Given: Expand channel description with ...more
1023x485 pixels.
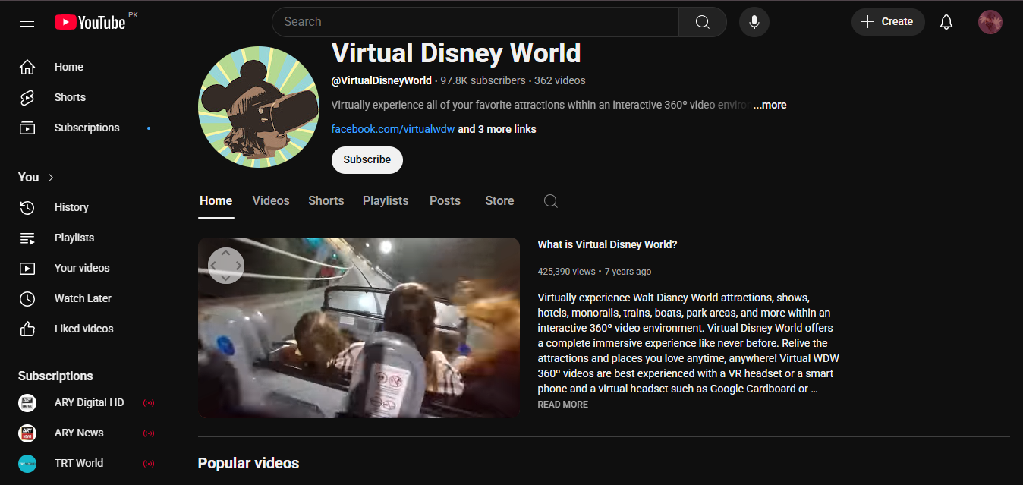Looking at the screenshot, I should tap(769, 105).
